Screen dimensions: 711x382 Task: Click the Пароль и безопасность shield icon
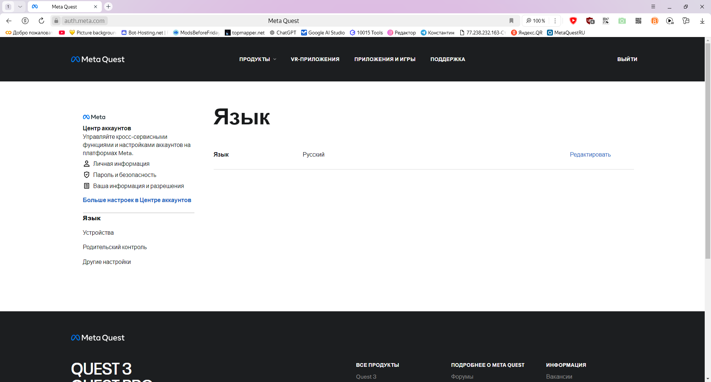point(86,174)
